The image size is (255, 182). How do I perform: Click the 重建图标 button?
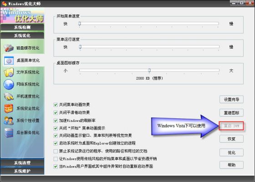(231, 113)
